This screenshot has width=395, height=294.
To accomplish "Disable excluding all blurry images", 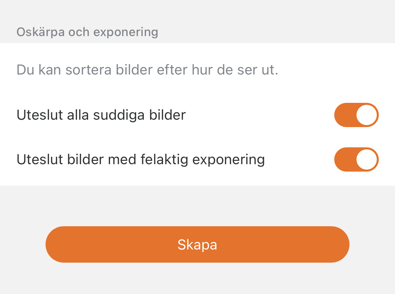I will [x=356, y=115].
